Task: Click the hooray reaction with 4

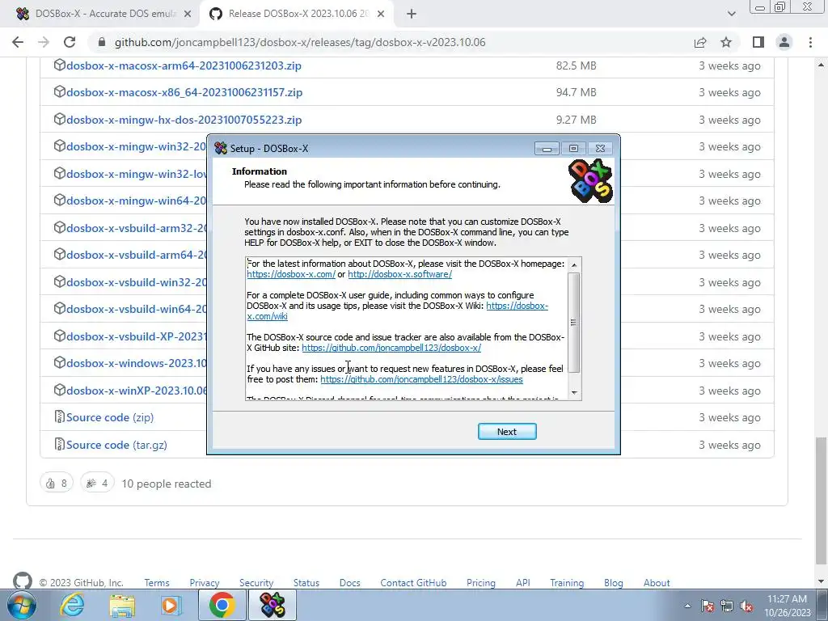Action: click(97, 484)
